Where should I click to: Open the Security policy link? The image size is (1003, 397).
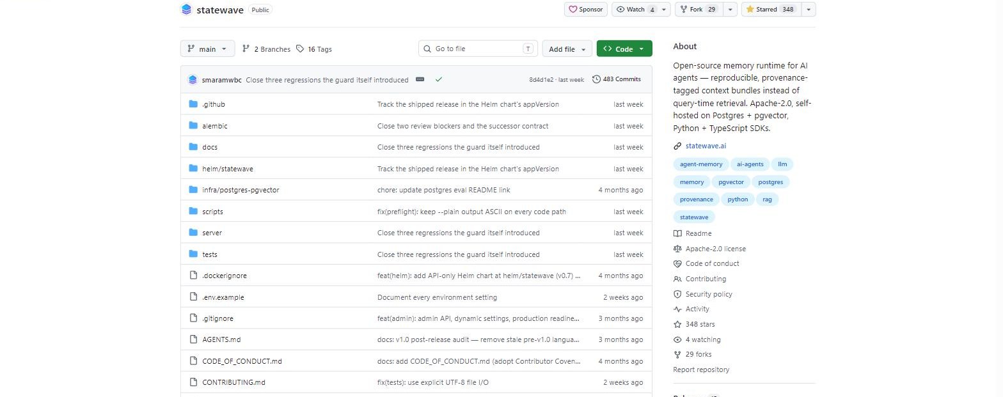point(709,294)
